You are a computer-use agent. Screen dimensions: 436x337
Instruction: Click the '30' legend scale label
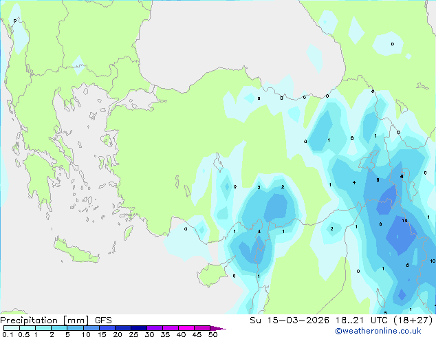pyautogui.click(x=149, y=334)
